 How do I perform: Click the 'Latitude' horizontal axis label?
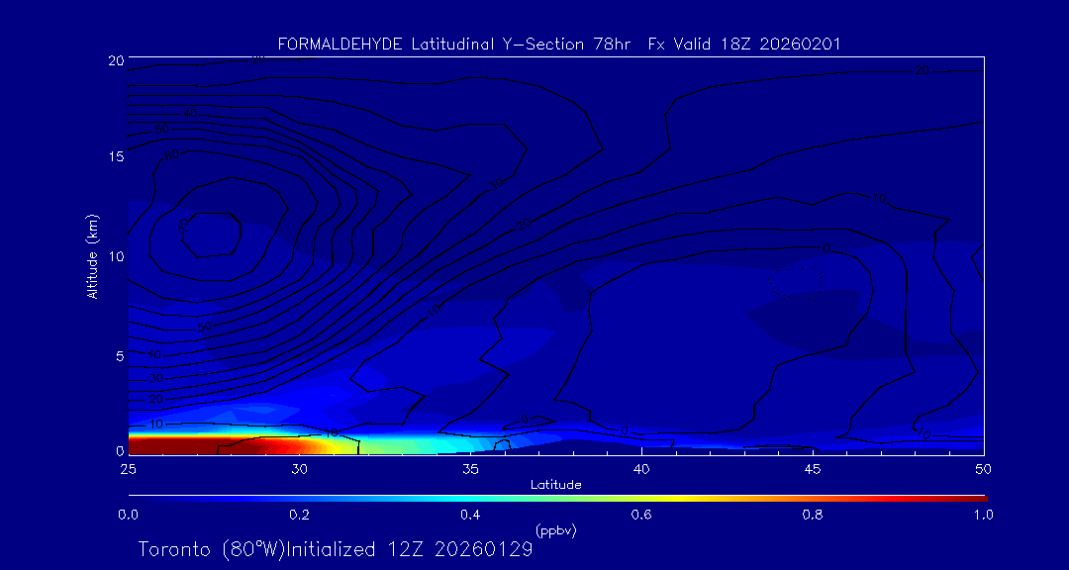556,485
